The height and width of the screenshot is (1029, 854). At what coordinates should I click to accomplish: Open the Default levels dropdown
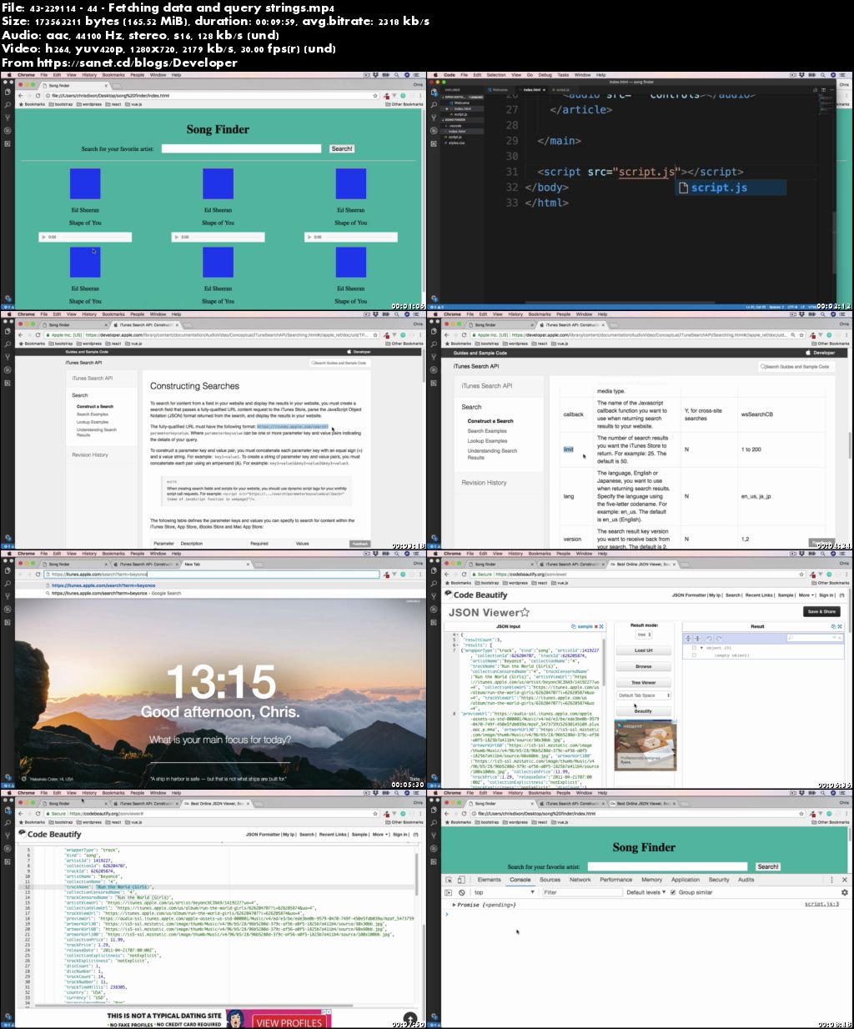(646, 892)
